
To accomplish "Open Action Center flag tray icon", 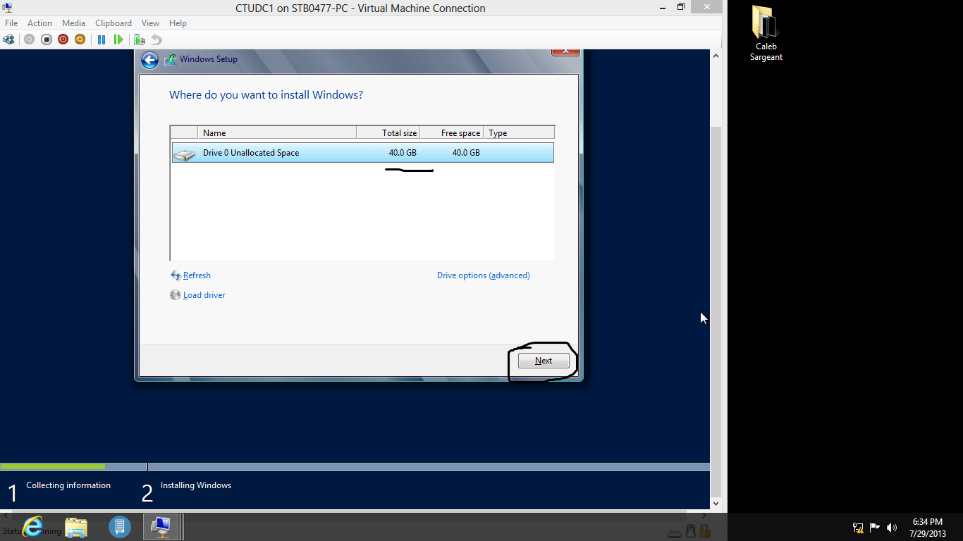I will click(875, 528).
